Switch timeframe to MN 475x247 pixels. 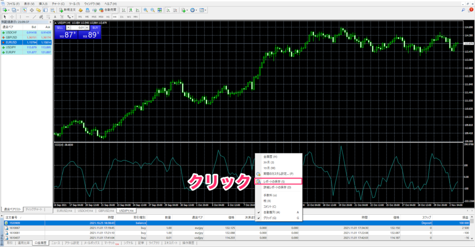(x=135, y=17)
